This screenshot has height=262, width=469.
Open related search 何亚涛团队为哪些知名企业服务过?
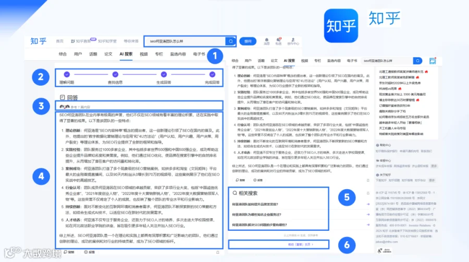pyautogui.click(x=256, y=215)
